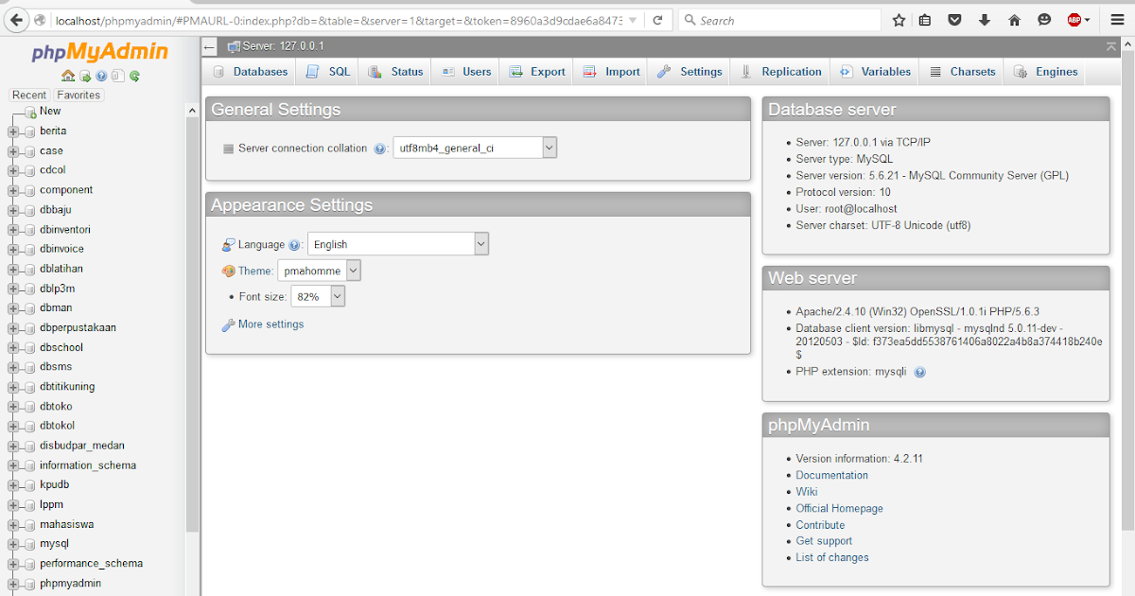This screenshot has width=1135, height=596.
Task: Click Language icon beside label
Action: 228,245
